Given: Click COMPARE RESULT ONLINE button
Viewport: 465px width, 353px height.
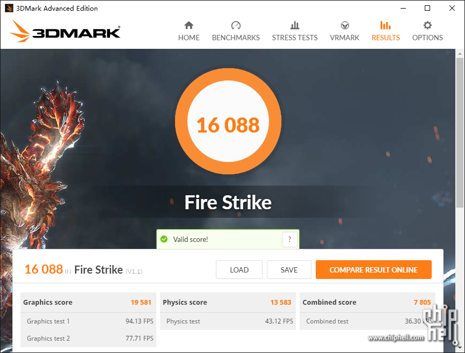Looking at the screenshot, I should [x=373, y=270].
